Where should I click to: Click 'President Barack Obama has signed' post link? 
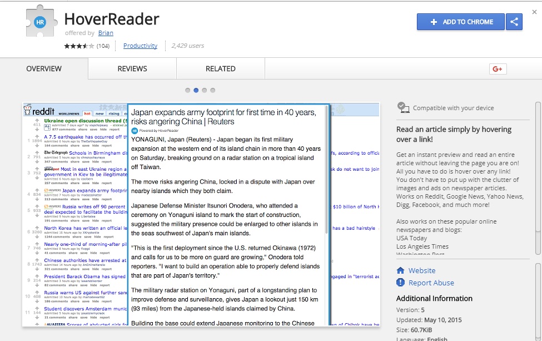click(84, 276)
